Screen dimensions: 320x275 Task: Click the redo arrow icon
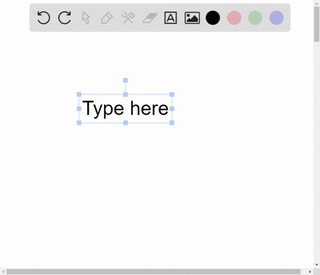(65, 17)
